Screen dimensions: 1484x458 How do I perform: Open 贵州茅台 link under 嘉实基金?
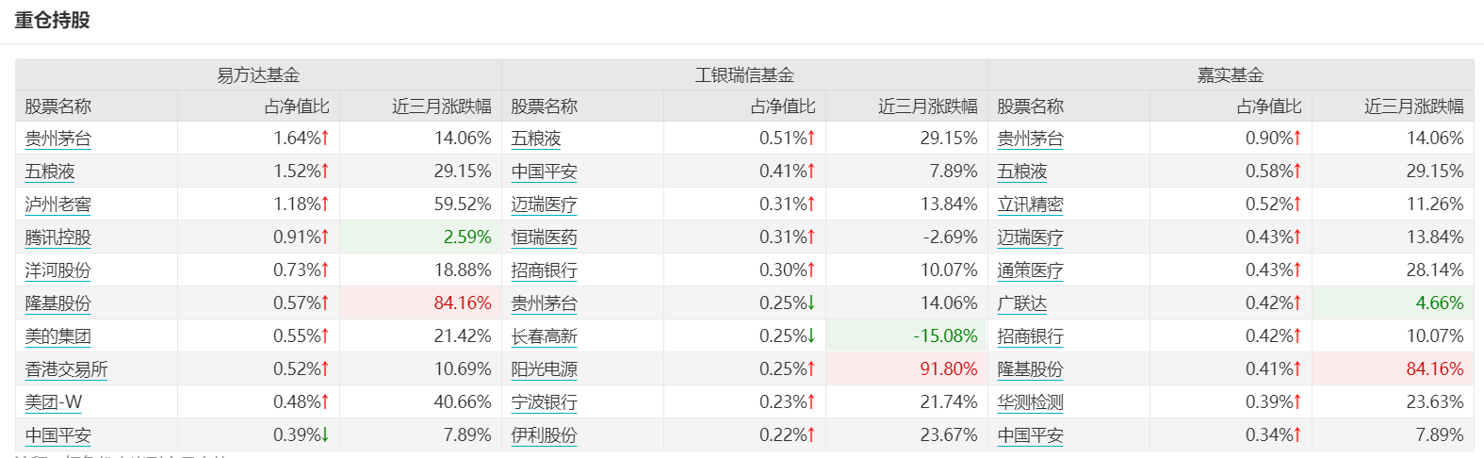click(x=1030, y=139)
